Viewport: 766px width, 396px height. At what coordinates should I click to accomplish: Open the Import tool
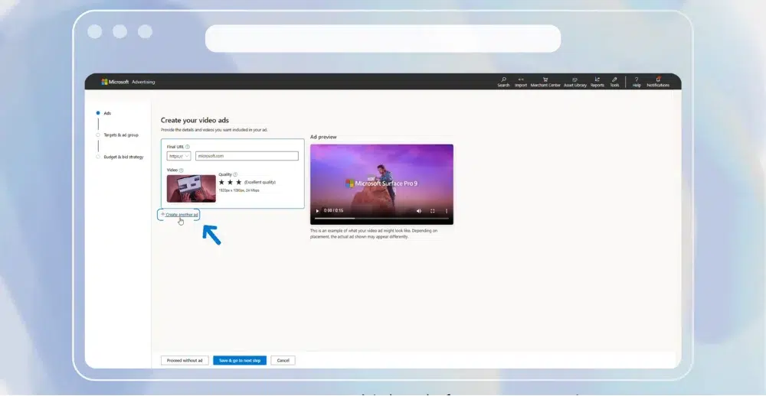[521, 82]
